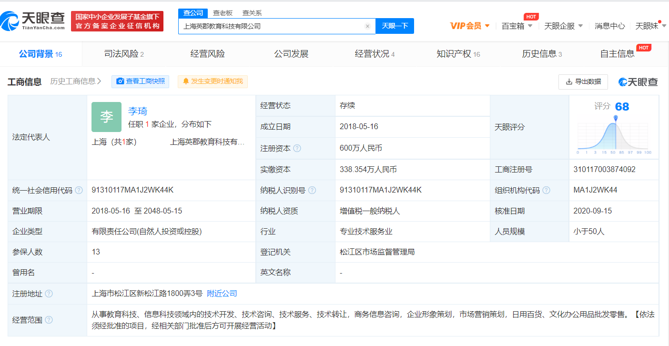Open the 附近公司 link
This screenshot has height=346, width=669.
click(222, 294)
